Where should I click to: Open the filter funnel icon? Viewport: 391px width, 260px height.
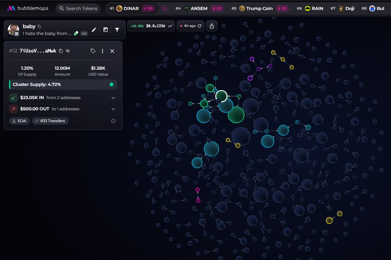117,30
